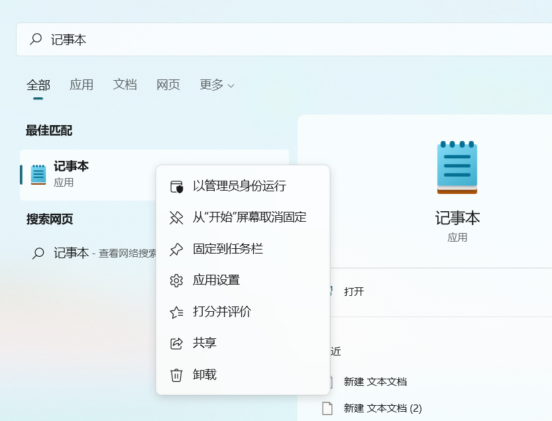Viewport: 552px width, 421px height.
Task: Click the small Notepad icon in best match
Action: click(38, 175)
